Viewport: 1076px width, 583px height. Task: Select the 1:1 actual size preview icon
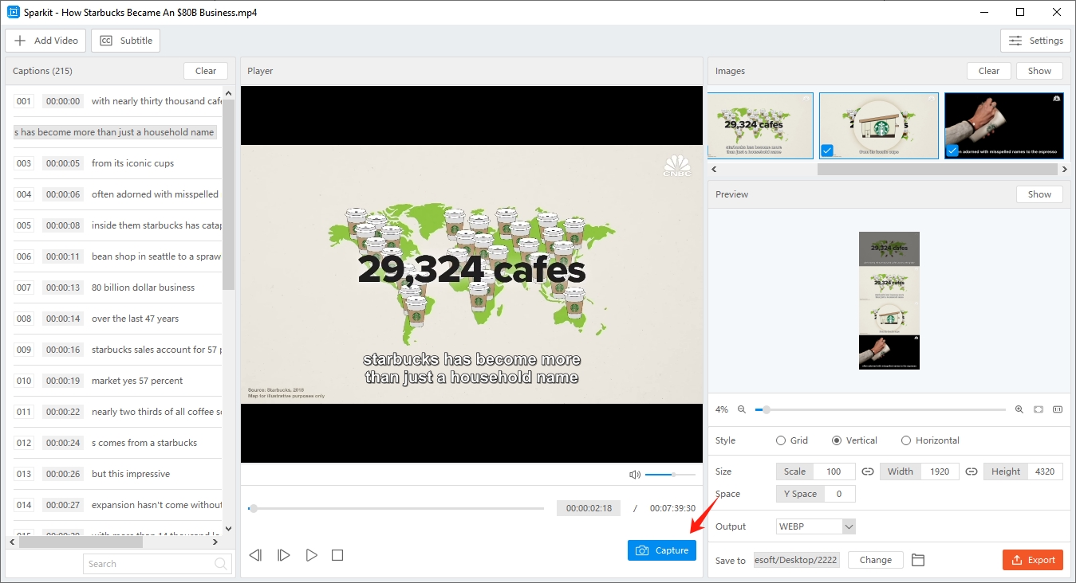pos(1058,409)
